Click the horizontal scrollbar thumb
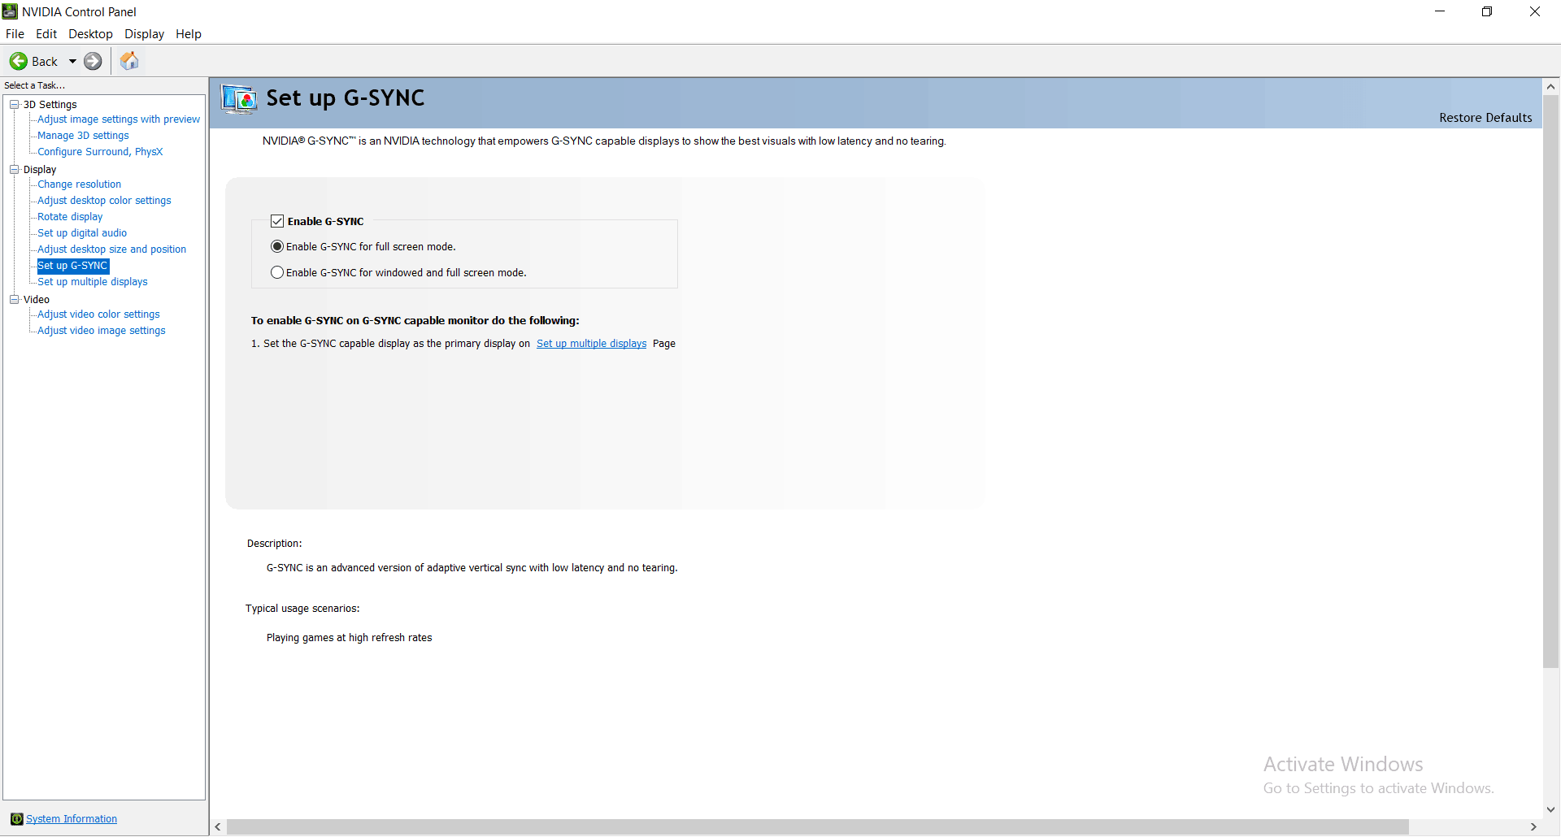The image size is (1561, 837). click(817, 827)
